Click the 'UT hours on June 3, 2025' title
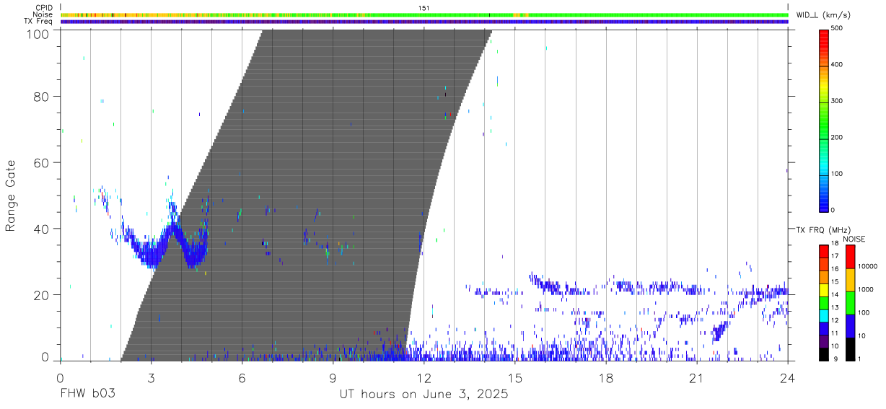Image resolution: width=886 pixels, height=409 pixels. [x=424, y=395]
